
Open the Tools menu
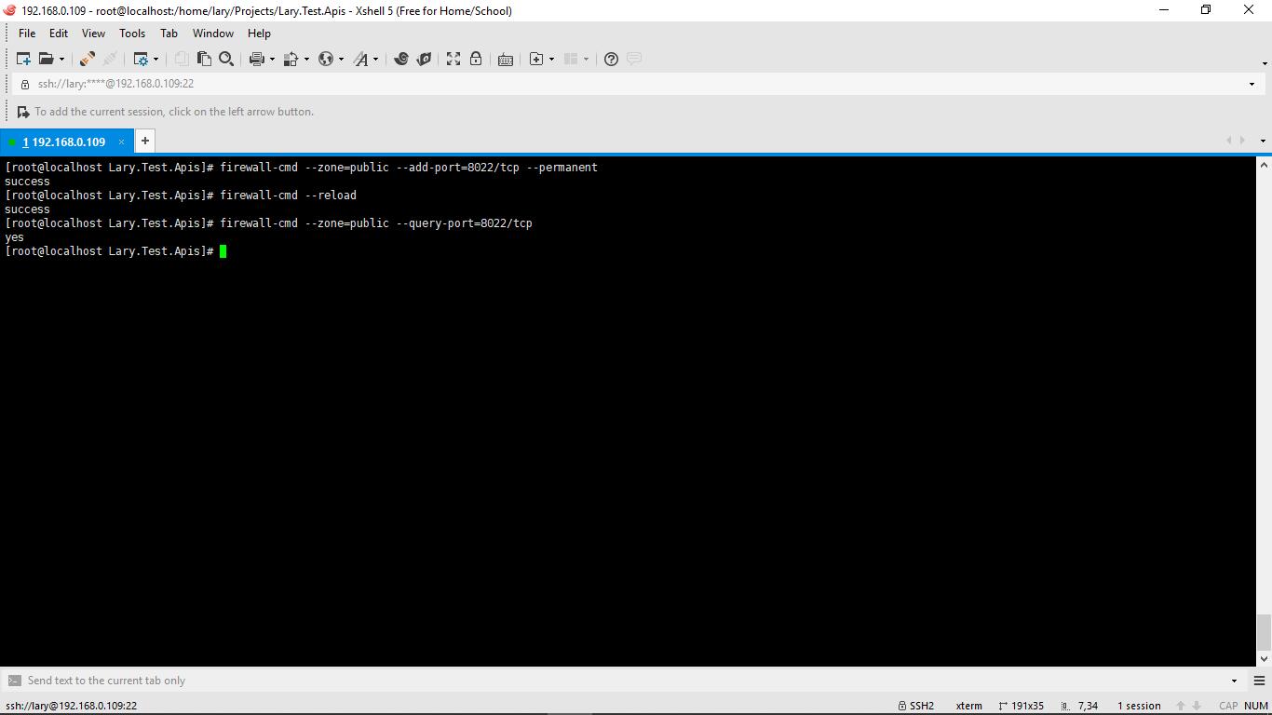[132, 33]
